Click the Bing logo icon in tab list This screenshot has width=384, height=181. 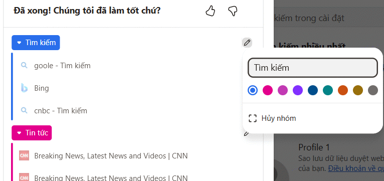click(x=24, y=88)
